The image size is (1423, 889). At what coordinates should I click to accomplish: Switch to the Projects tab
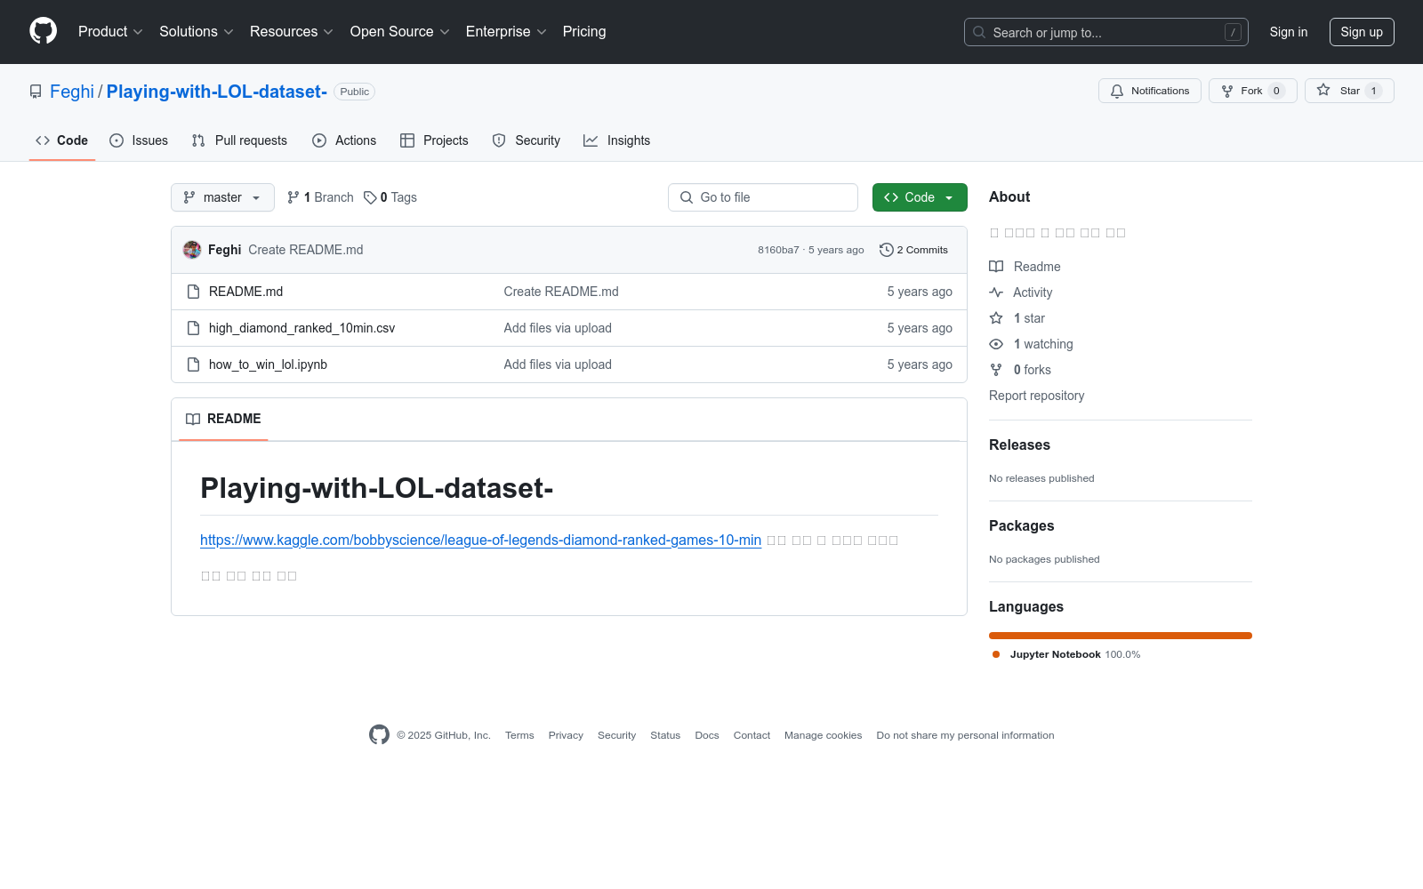pyautogui.click(x=434, y=140)
